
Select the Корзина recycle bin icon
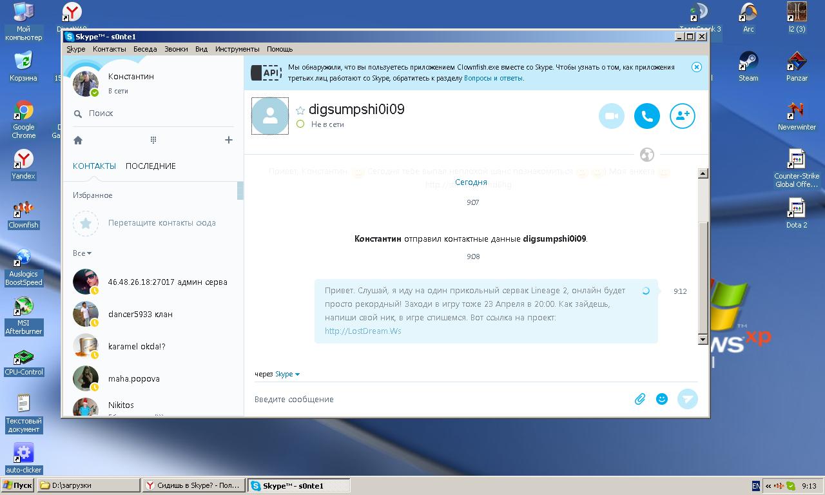pyautogui.click(x=23, y=66)
